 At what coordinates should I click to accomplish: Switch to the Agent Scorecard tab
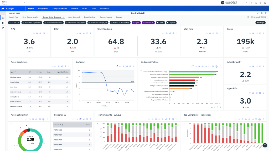pyautogui.click(x=74, y=17)
